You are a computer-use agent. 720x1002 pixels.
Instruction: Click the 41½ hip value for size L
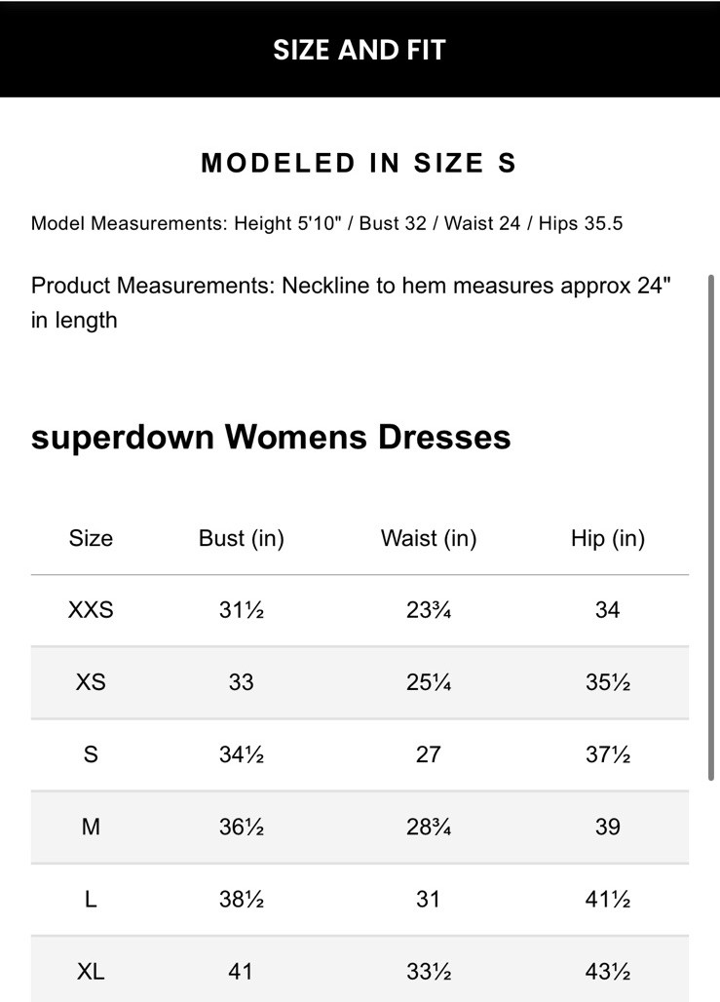[x=607, y=899]
